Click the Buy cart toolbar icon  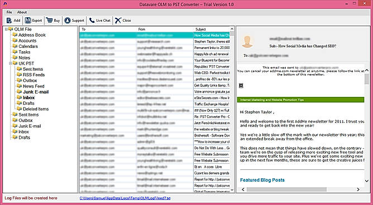pos(50,21)
